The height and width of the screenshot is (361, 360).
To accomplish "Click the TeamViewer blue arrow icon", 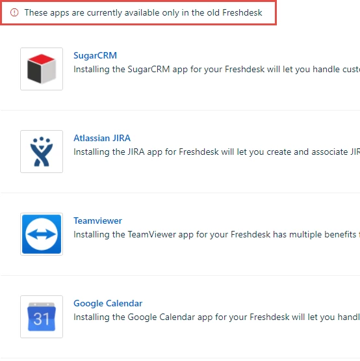I will tap(42, 234).
